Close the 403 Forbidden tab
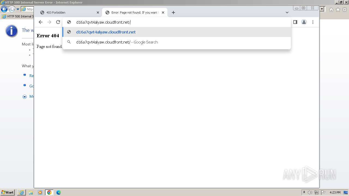 click(98, 13)
